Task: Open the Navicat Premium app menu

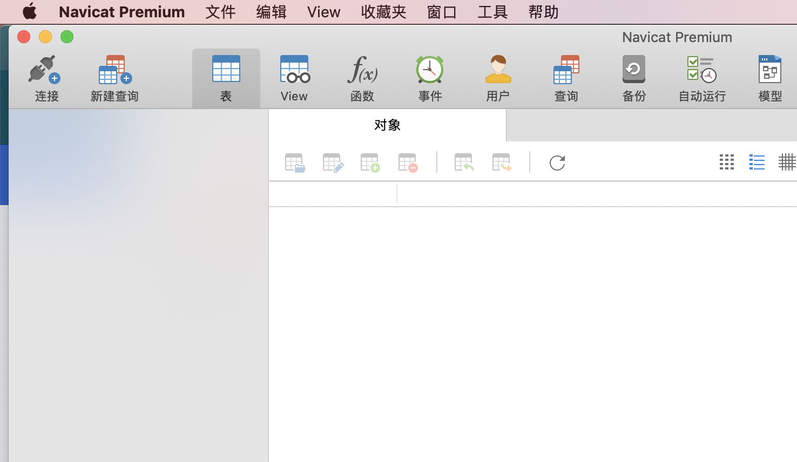Action: pos(122,12)
